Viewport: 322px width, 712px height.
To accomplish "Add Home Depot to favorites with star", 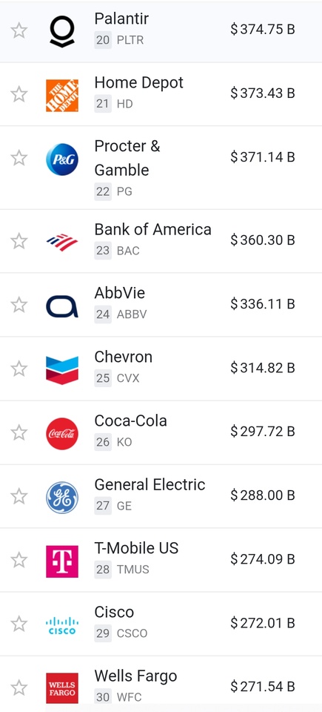I will [19, 95].
